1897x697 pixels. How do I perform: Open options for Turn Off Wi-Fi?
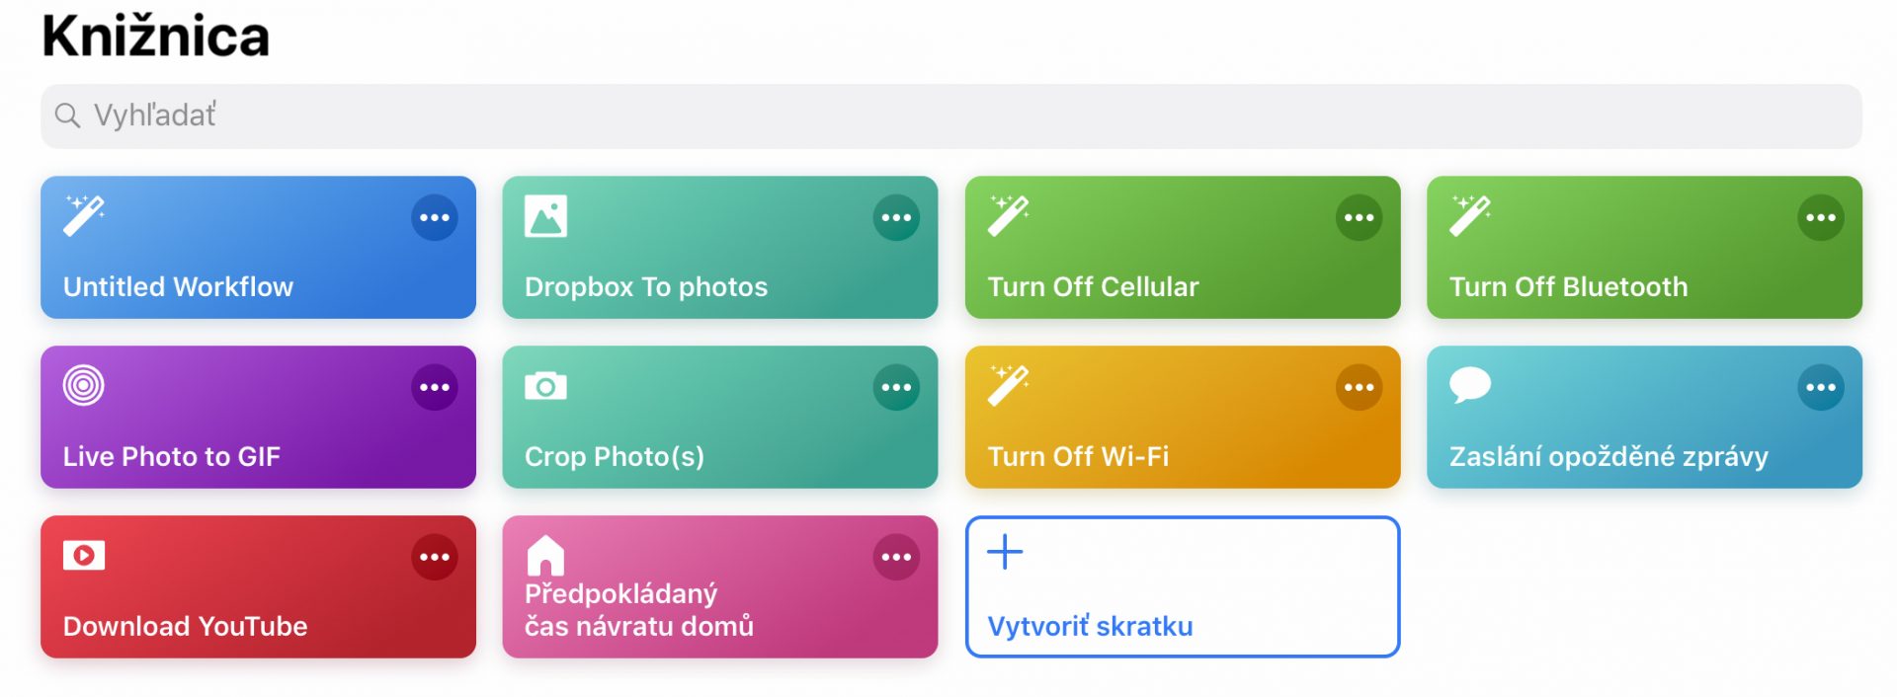pos(1359,388)
